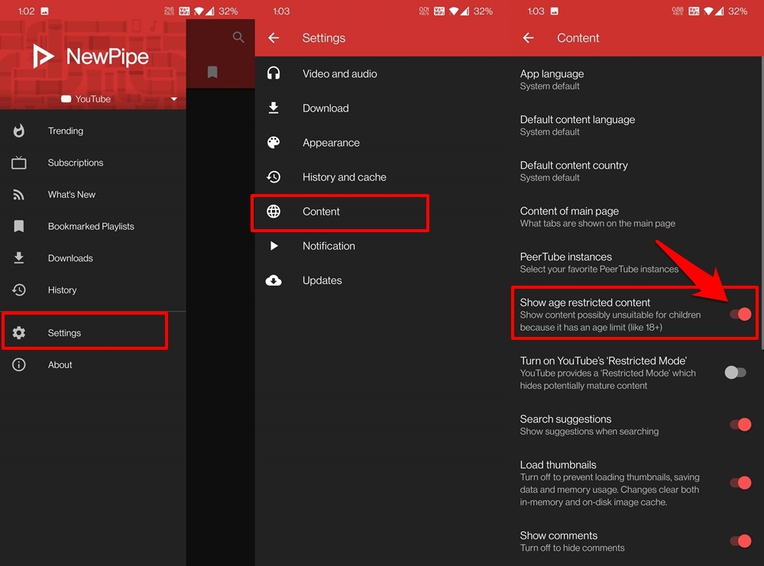
Task: Open Video and audio settings
Action: pos(382,73)
